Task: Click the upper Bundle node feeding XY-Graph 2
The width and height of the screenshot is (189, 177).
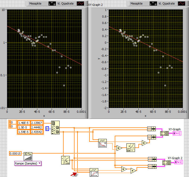Action: pyautogui.click(x=152, y=159)
